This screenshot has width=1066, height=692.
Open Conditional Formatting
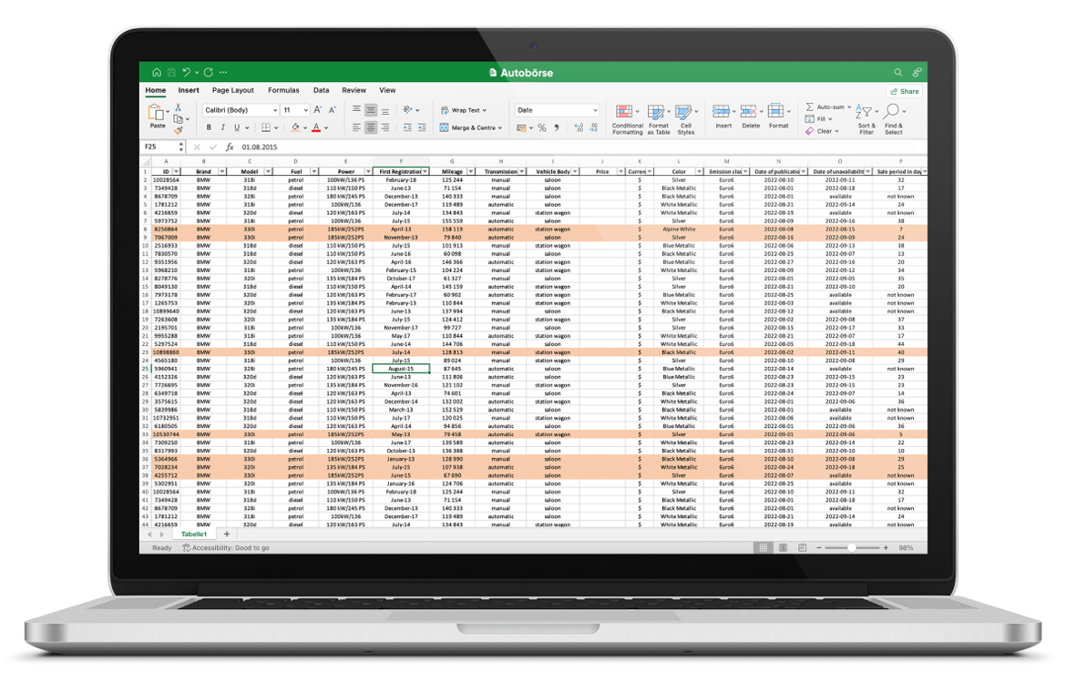[x=627, y=117]
